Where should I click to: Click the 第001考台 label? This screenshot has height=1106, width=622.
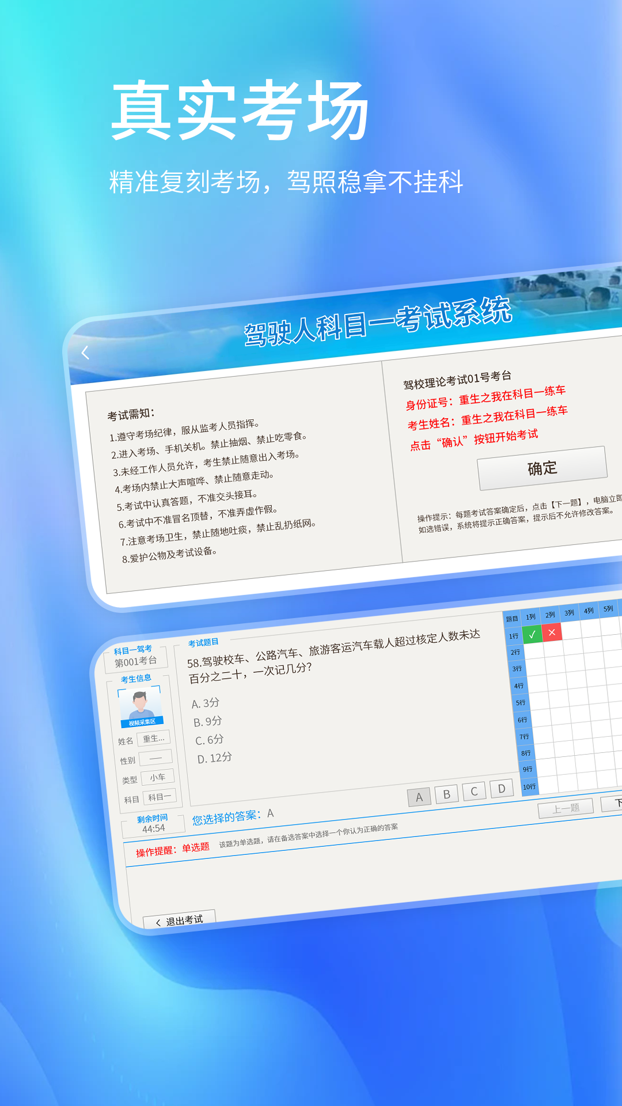[136, 662]
